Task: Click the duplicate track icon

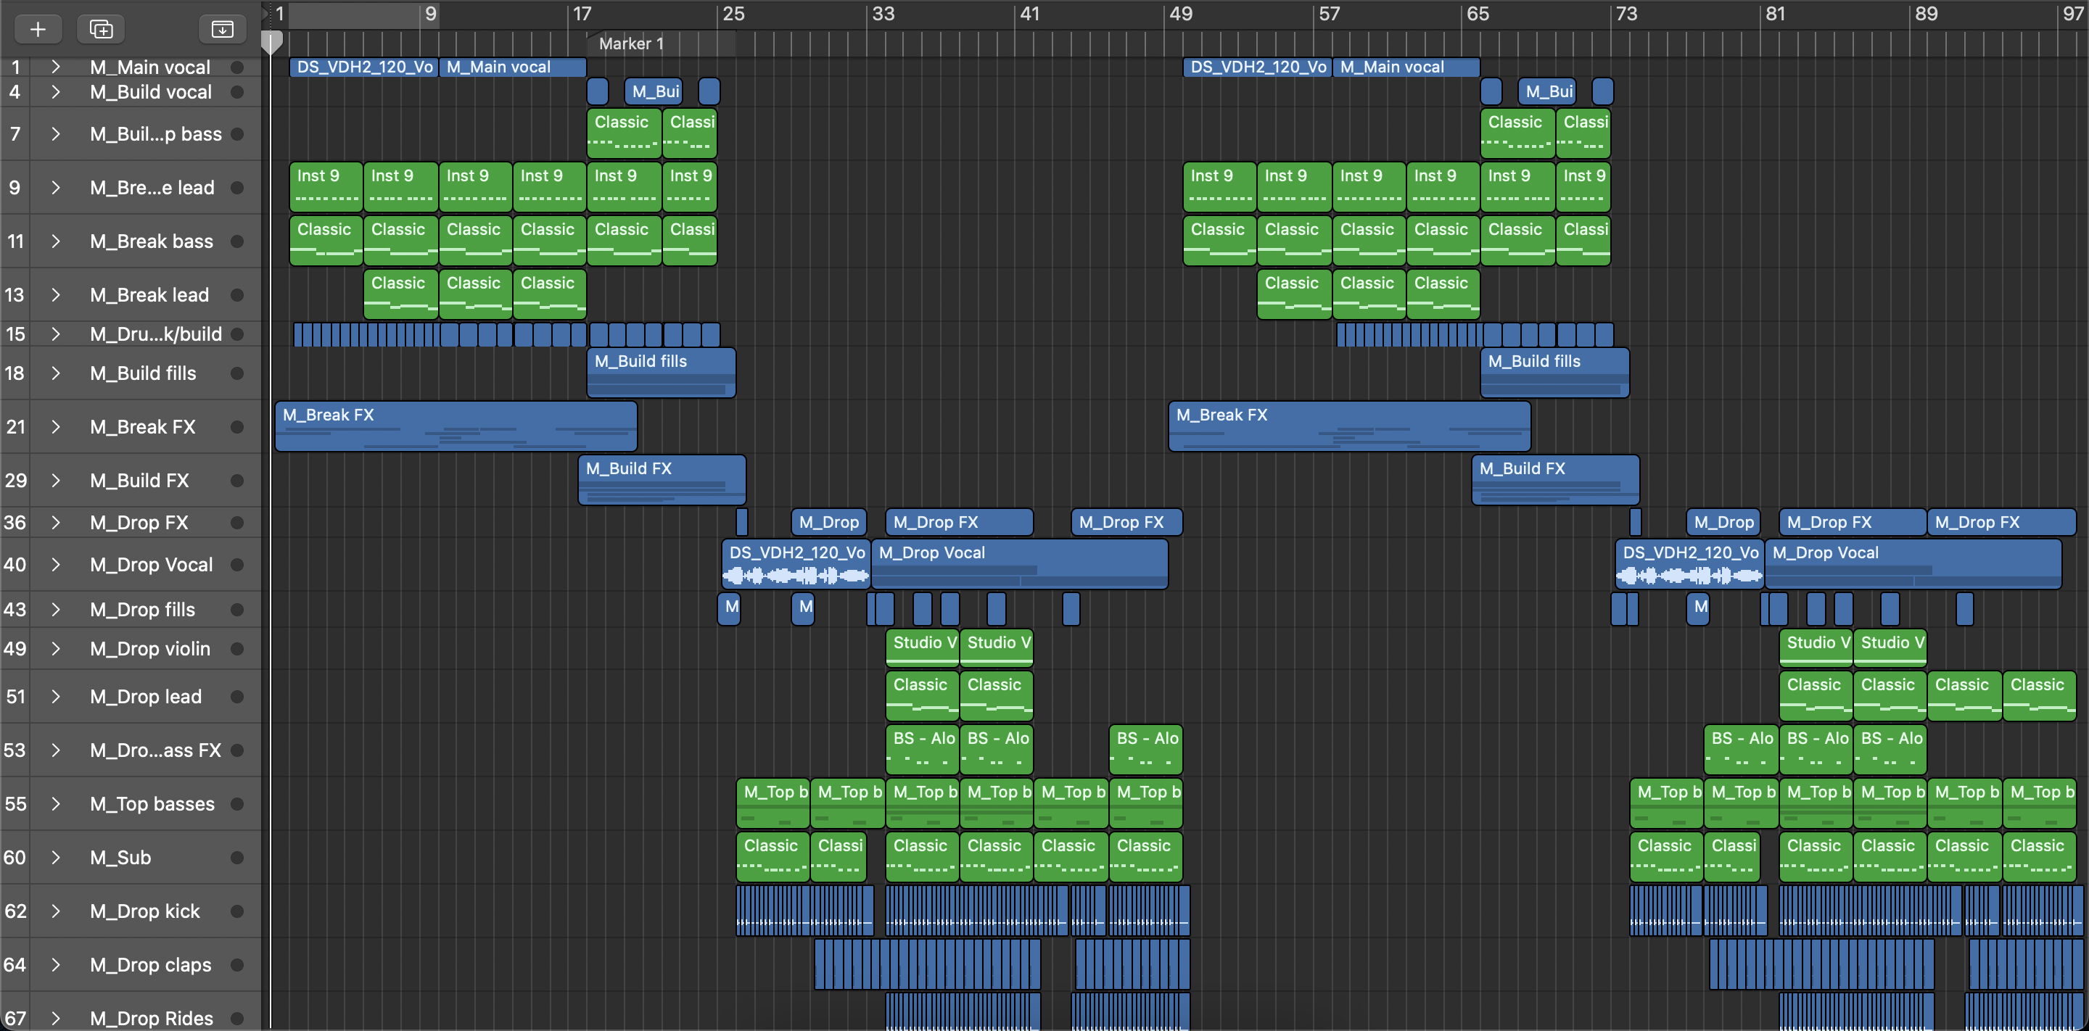Action: click(101, 29)
